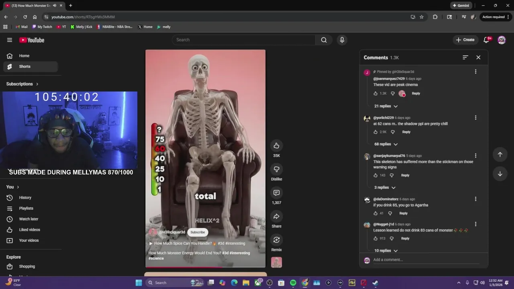Open the Share button for the Short
The width and height of the screenshot is (514, 289).
276,216
